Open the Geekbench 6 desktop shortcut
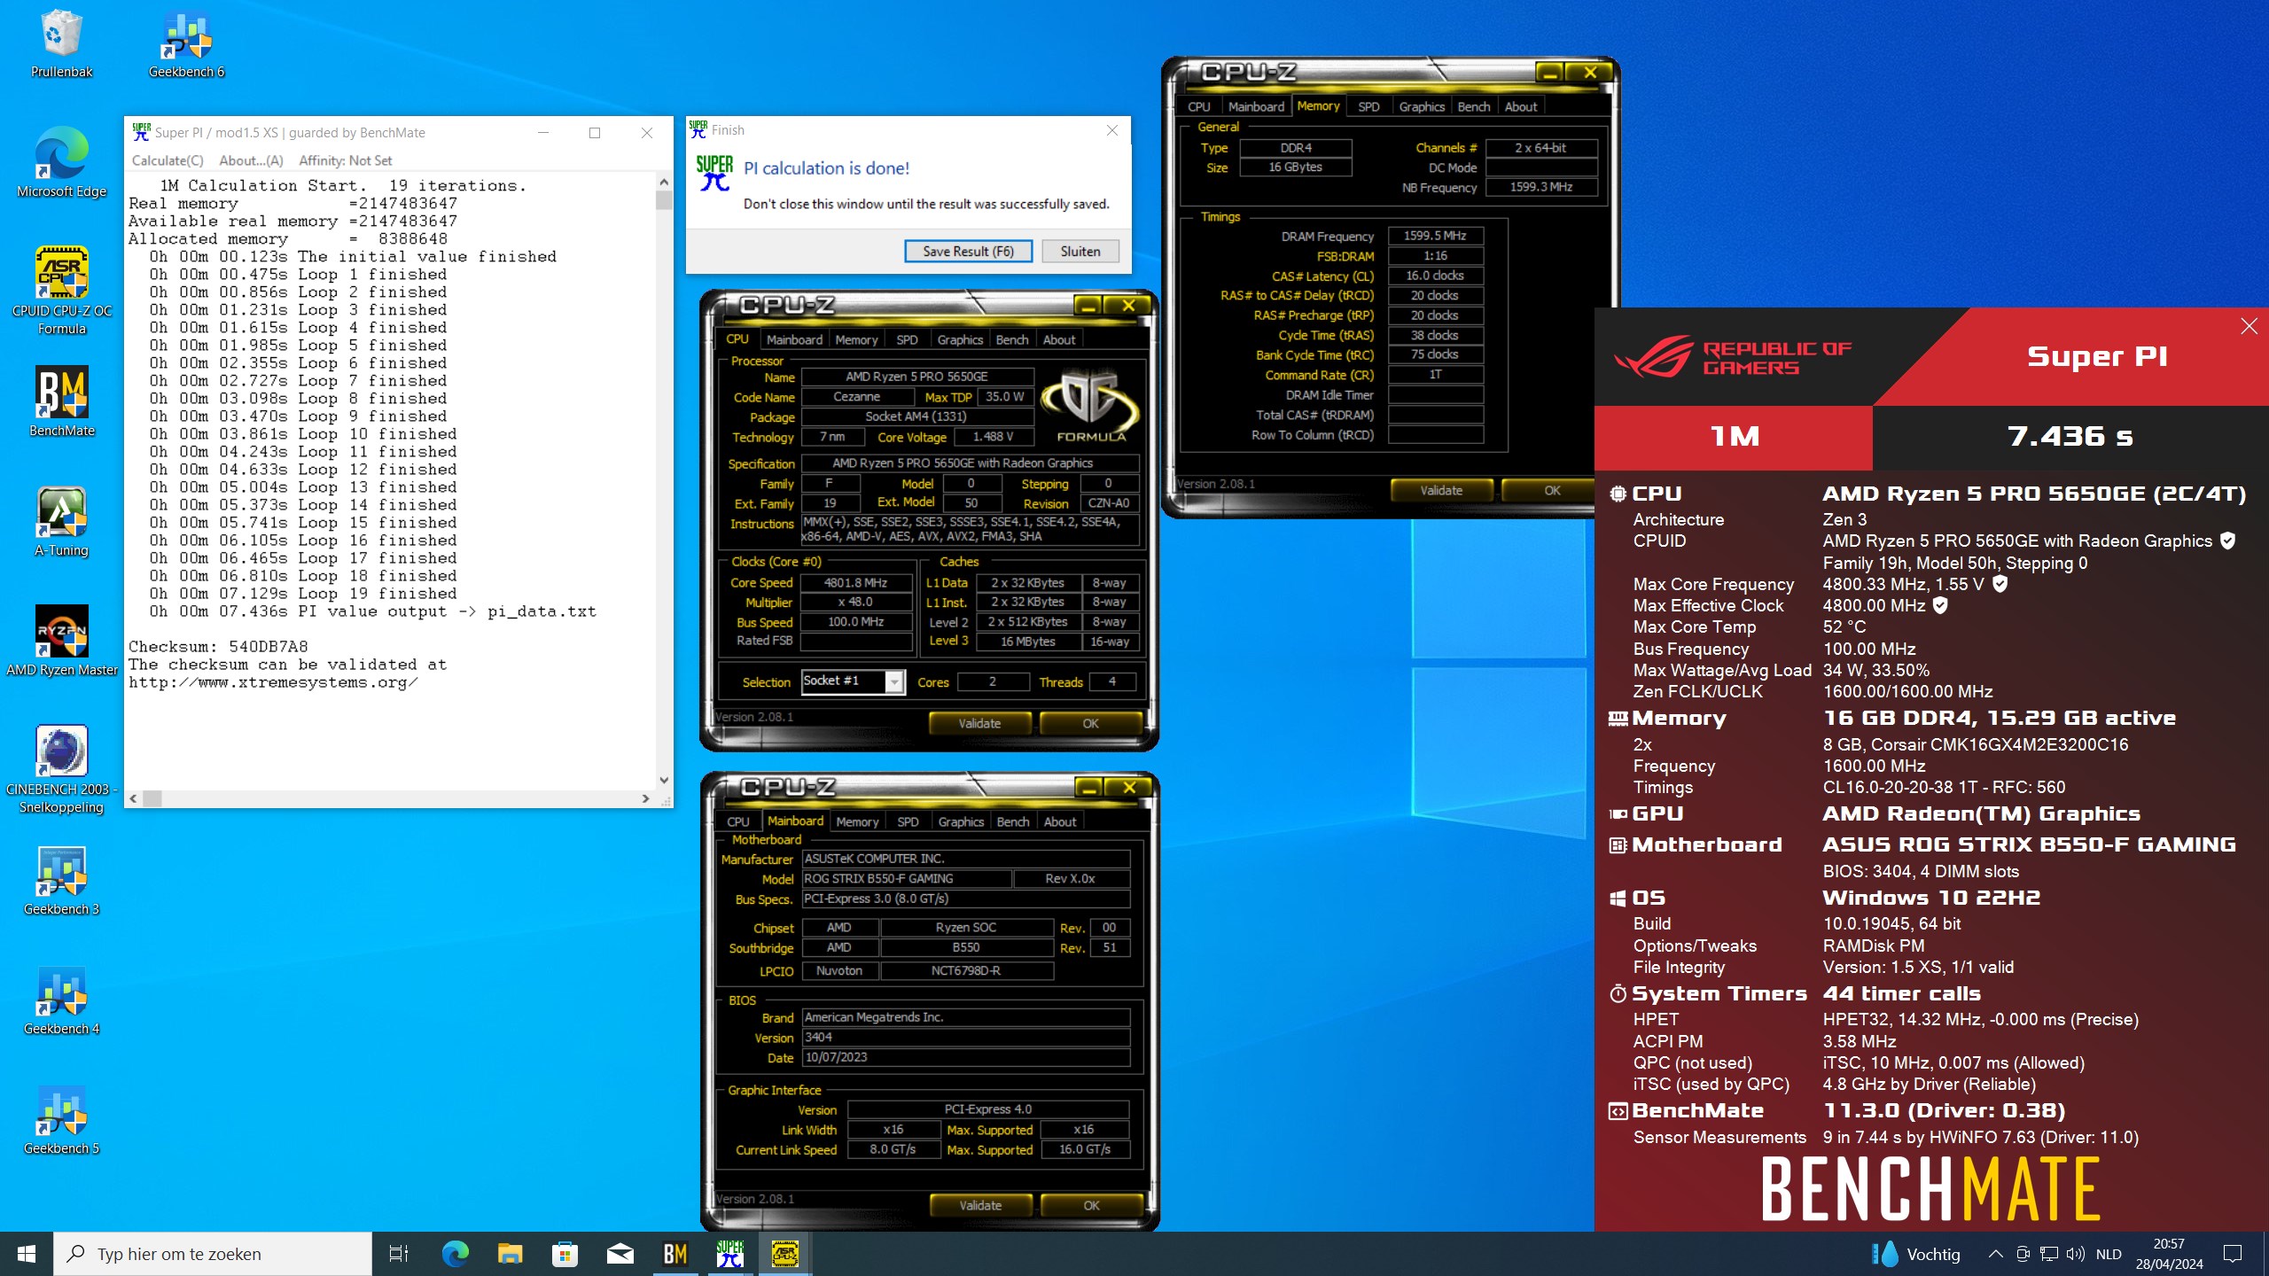 coord(186,44)
